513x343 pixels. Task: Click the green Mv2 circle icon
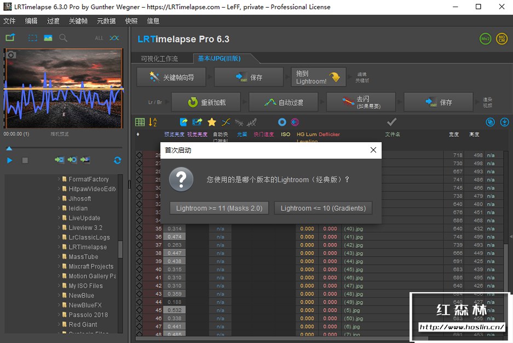[486, 39]
